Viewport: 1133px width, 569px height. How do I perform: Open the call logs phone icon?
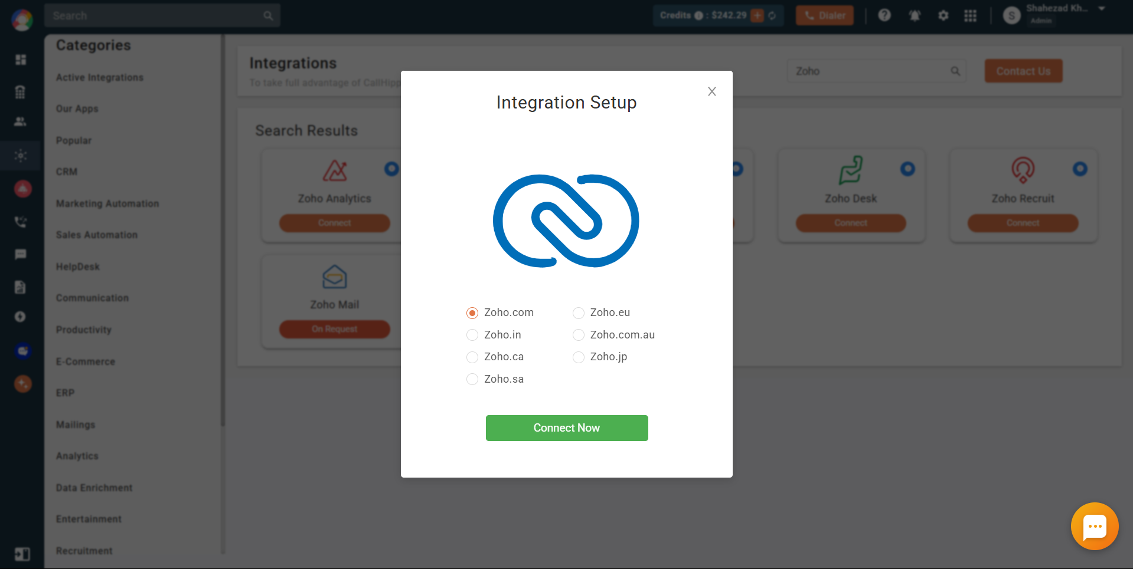pyautogui.click(x=21, y=222)
